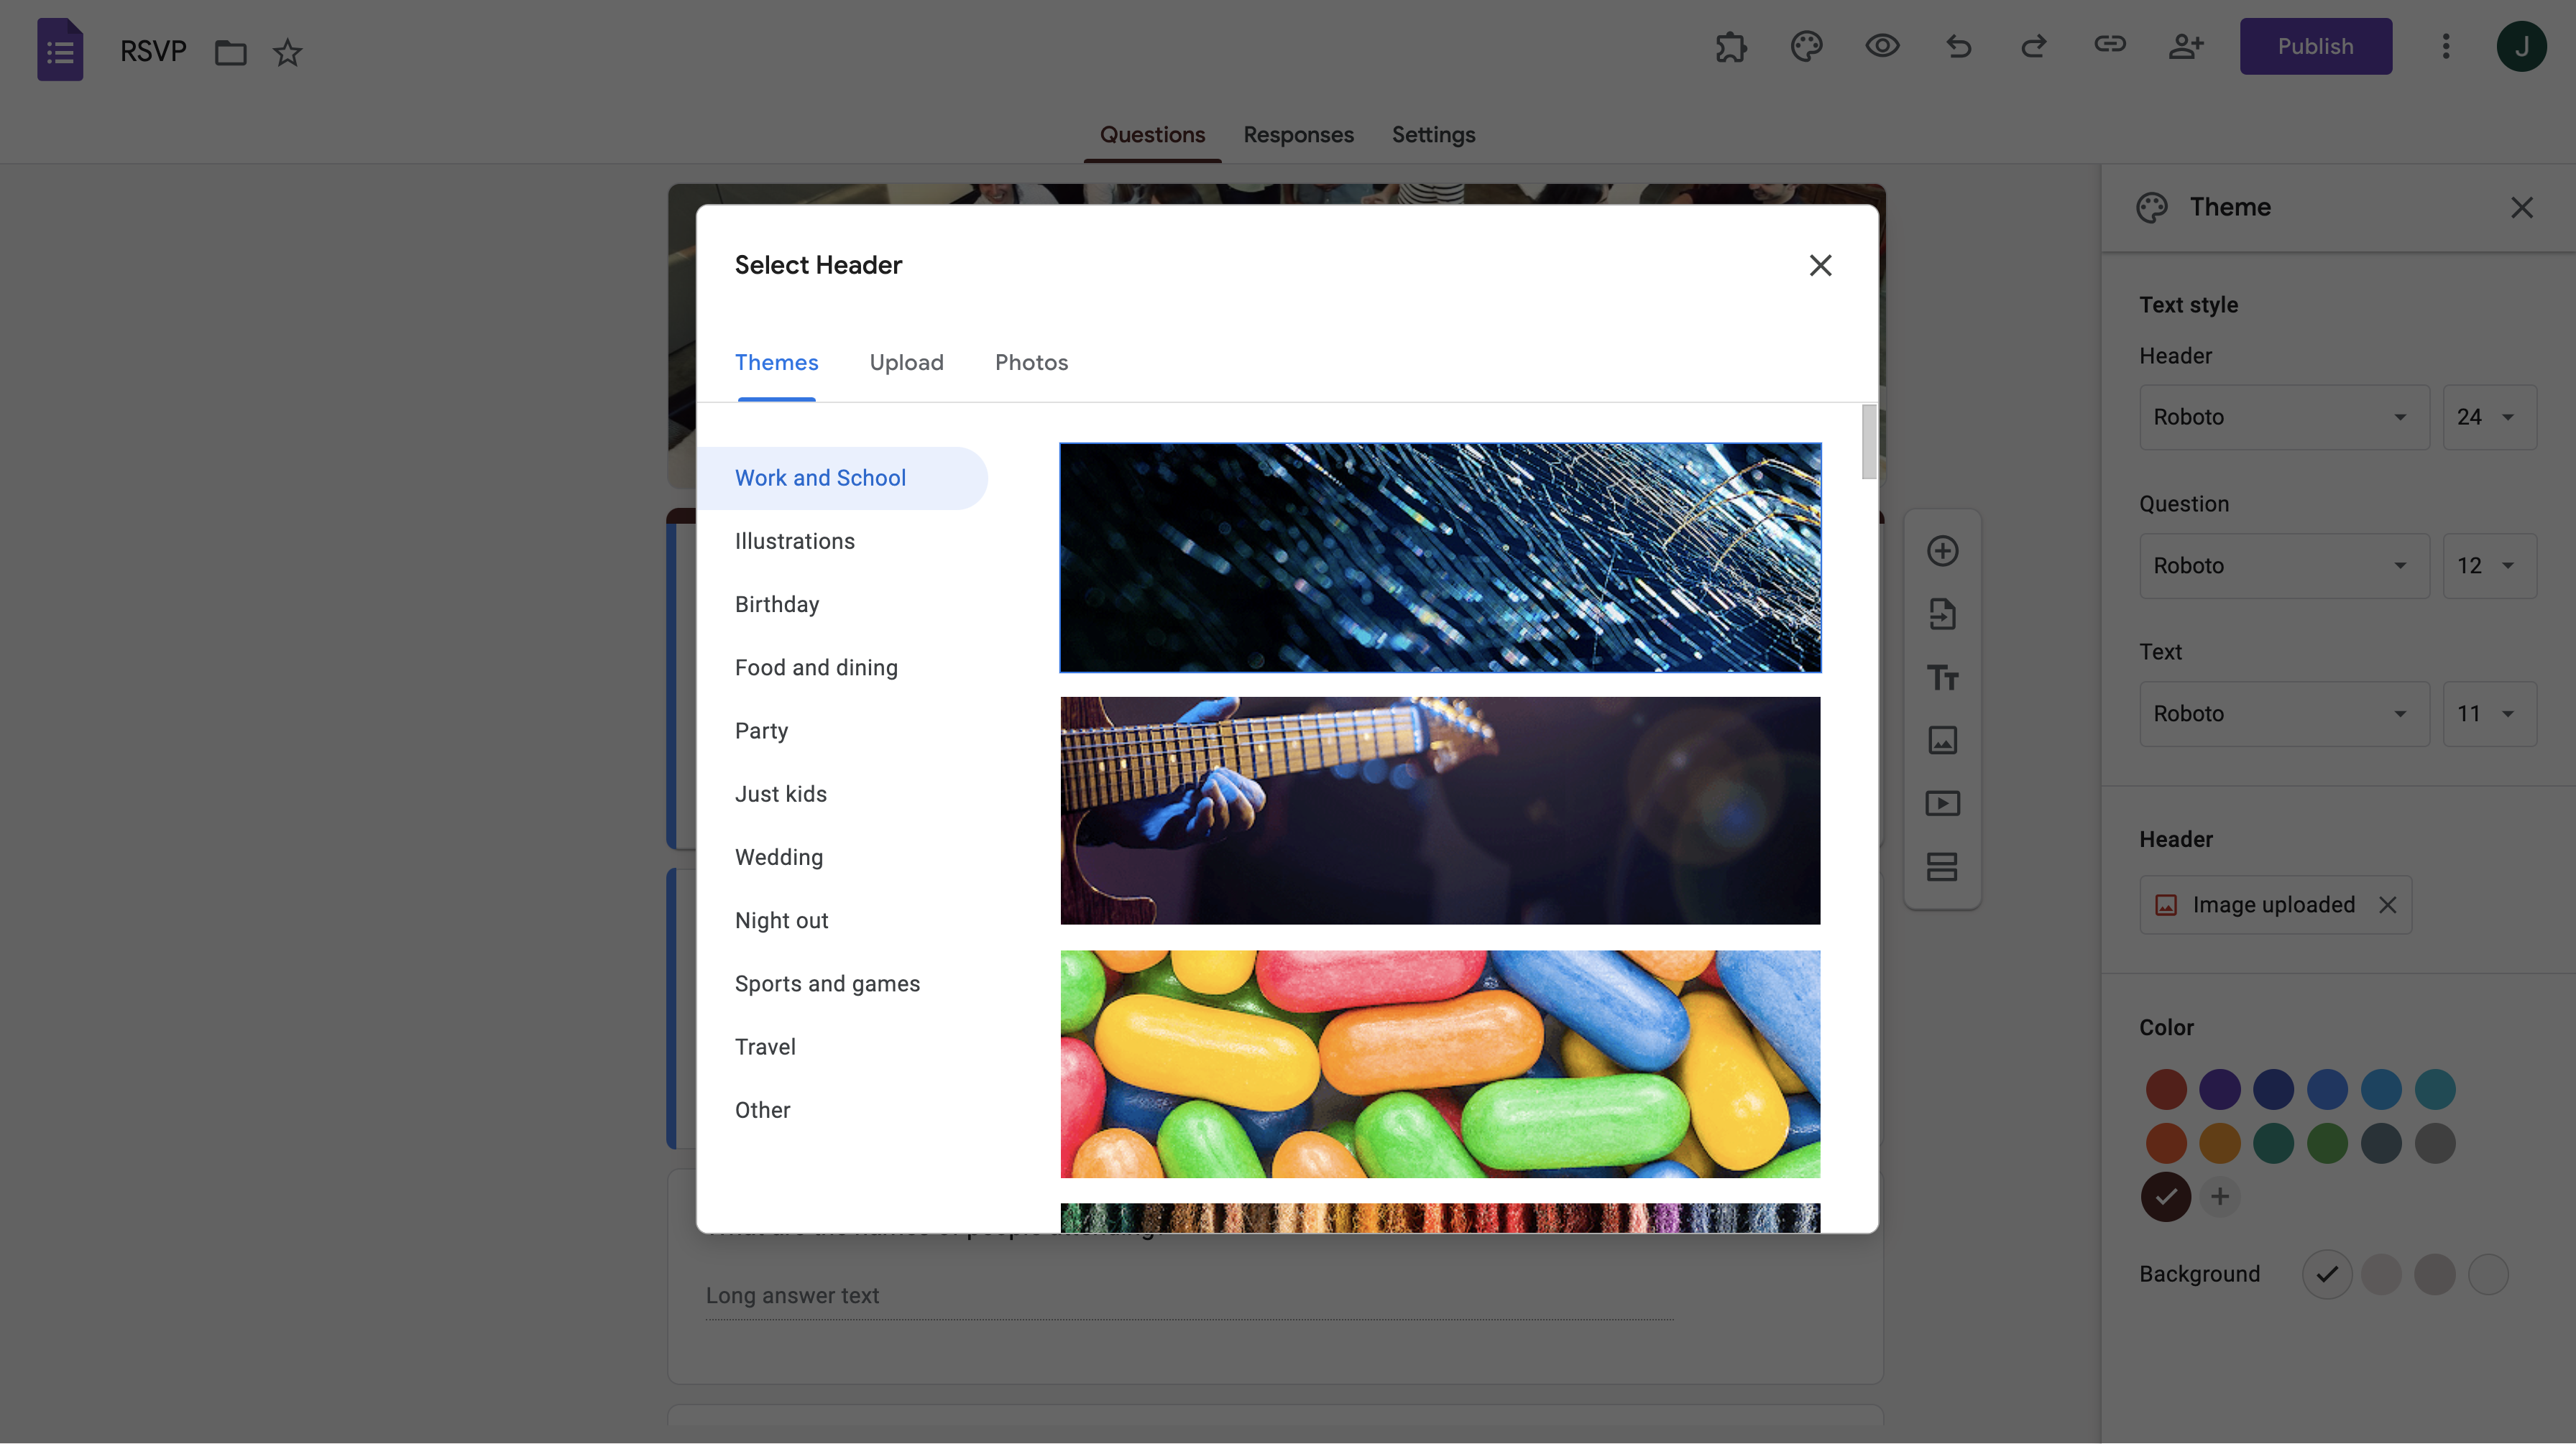
Task: Redo the last action
Action: pos(2034,46)
